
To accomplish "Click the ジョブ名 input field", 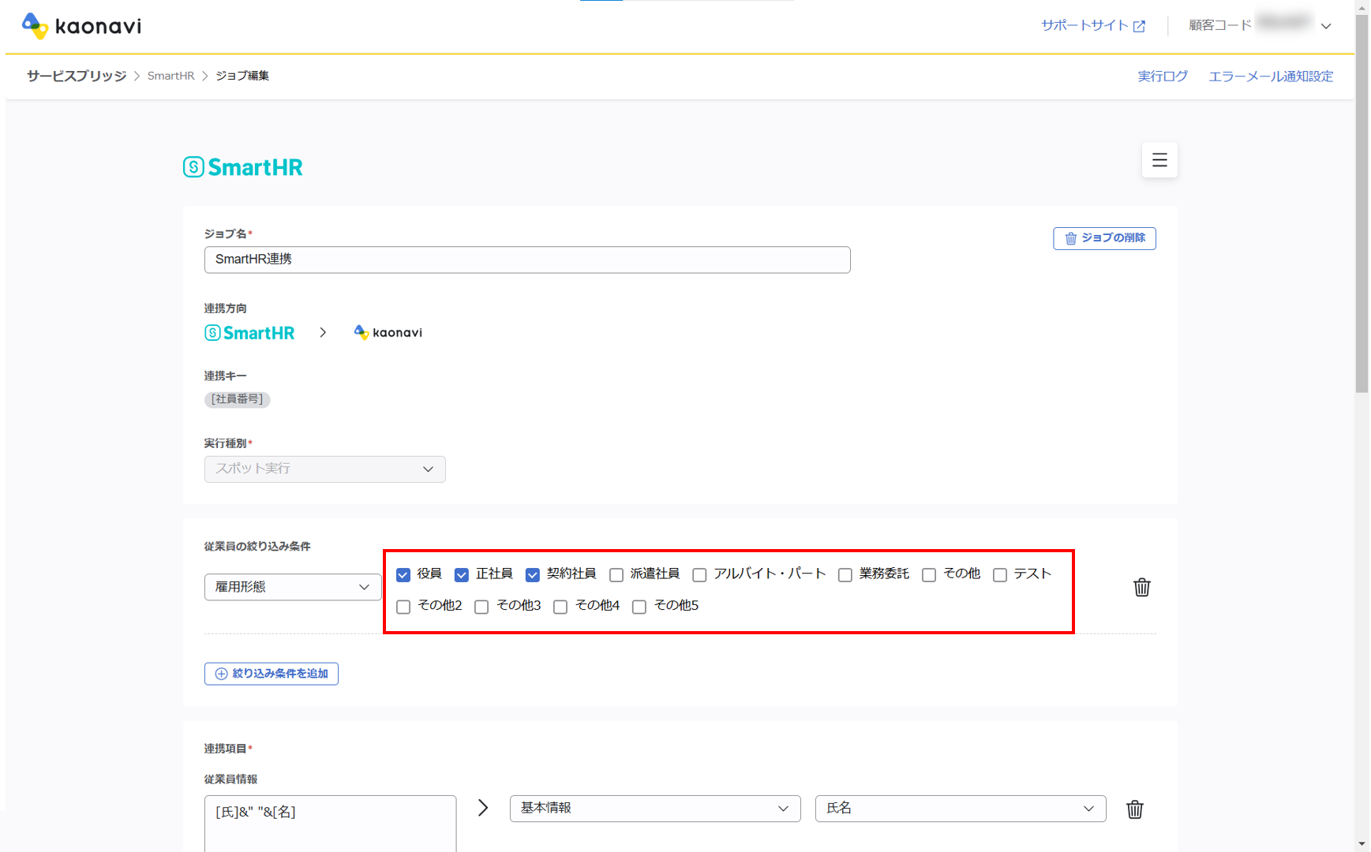I will [x=527, y=260].
